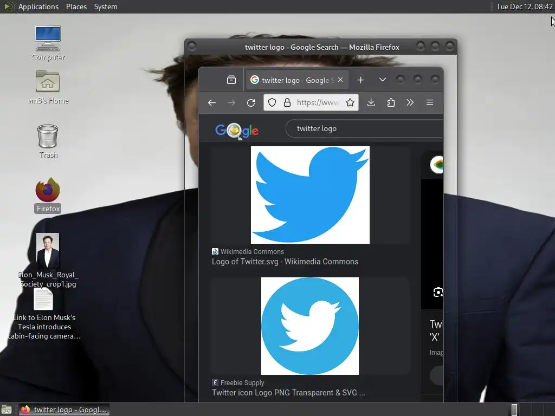Viewport: 555px width, 416px height.
Task: Show site security via the padlock icon
Action: click(287, 102)
